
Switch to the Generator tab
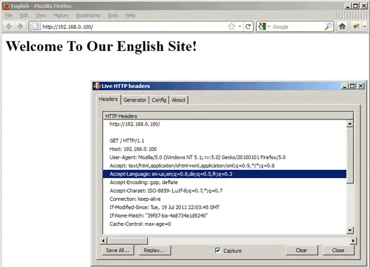135,100
